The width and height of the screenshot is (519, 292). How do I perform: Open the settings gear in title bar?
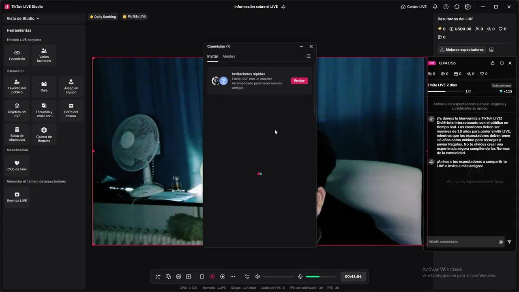pyautogui.click(x=457, y=6)
